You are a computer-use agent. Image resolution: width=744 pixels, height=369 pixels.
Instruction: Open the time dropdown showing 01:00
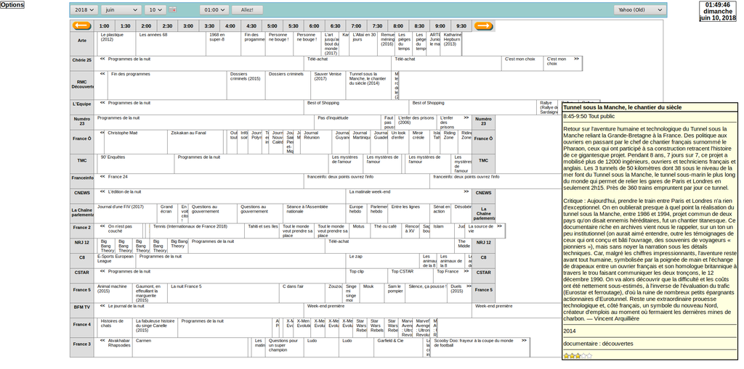214,10
